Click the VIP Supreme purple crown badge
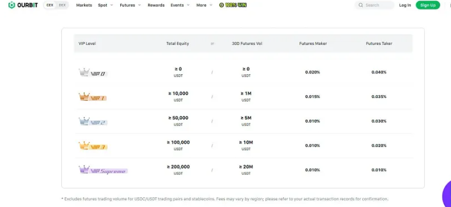The width and height of the screenshot is (451, 207). (103, 170)
